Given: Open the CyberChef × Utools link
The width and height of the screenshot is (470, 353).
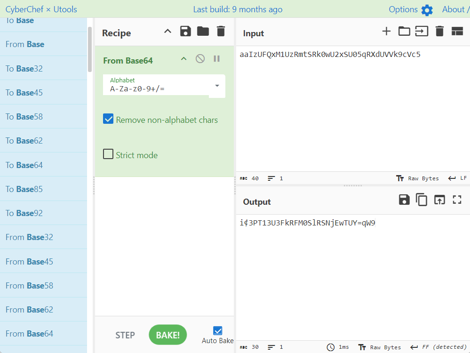Looking at the screenshot, I should [x=41, y=9].
